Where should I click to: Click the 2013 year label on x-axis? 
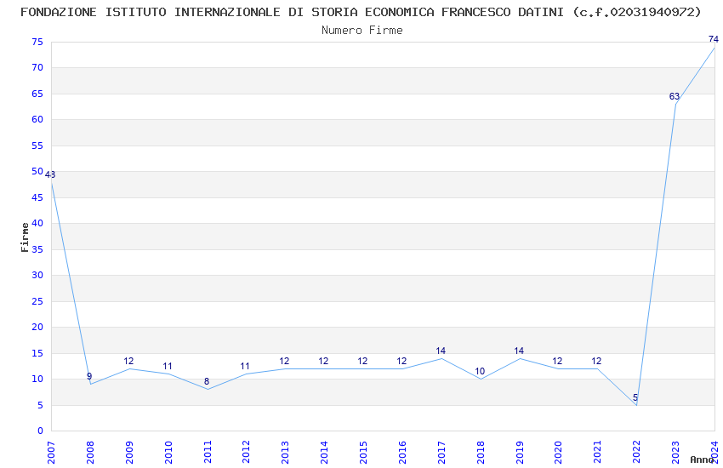[286, 453]
